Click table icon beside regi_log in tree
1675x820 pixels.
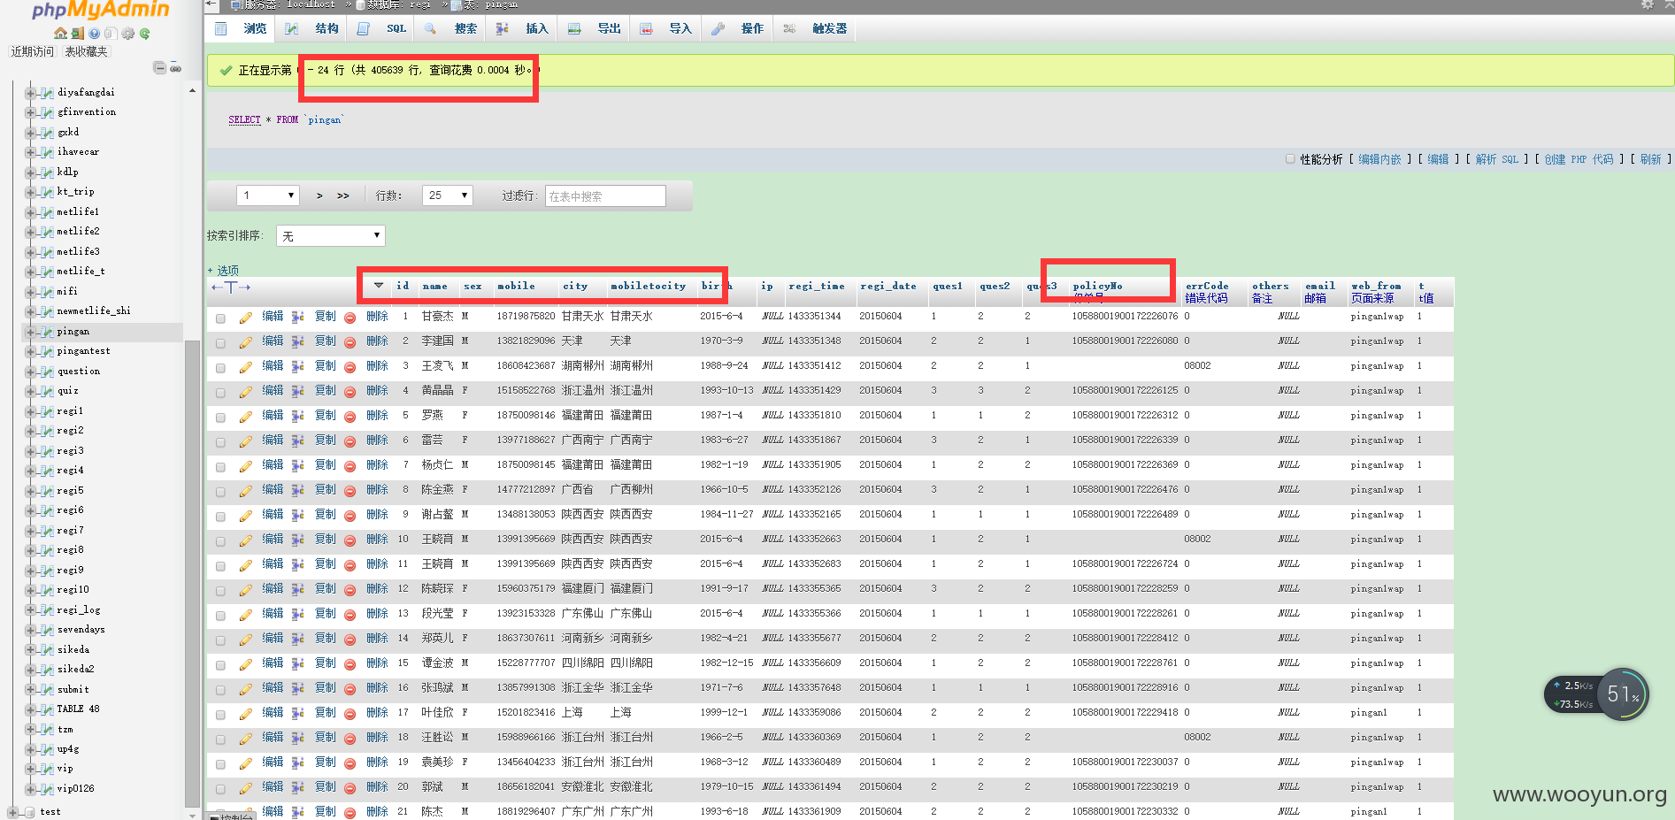point(47,610)
